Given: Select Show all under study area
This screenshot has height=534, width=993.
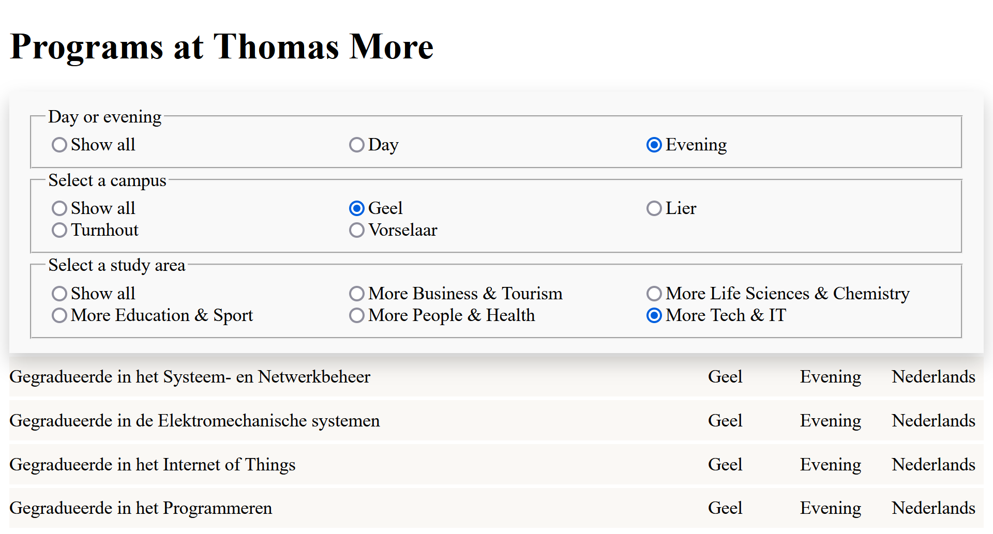Looking at the screenshot, I should coord(59,294).
